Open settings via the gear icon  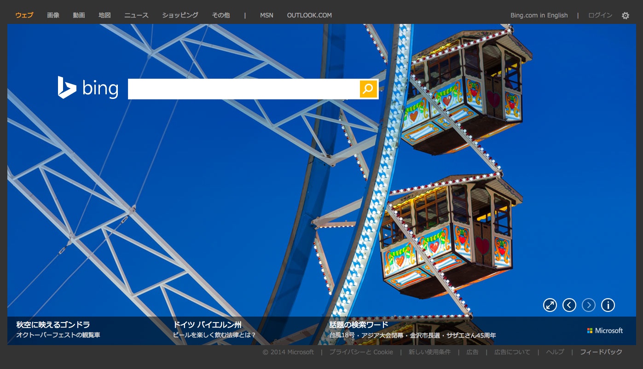pos(625,16)
